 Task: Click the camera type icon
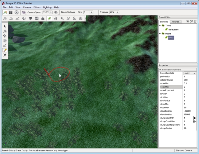[24, 12]
